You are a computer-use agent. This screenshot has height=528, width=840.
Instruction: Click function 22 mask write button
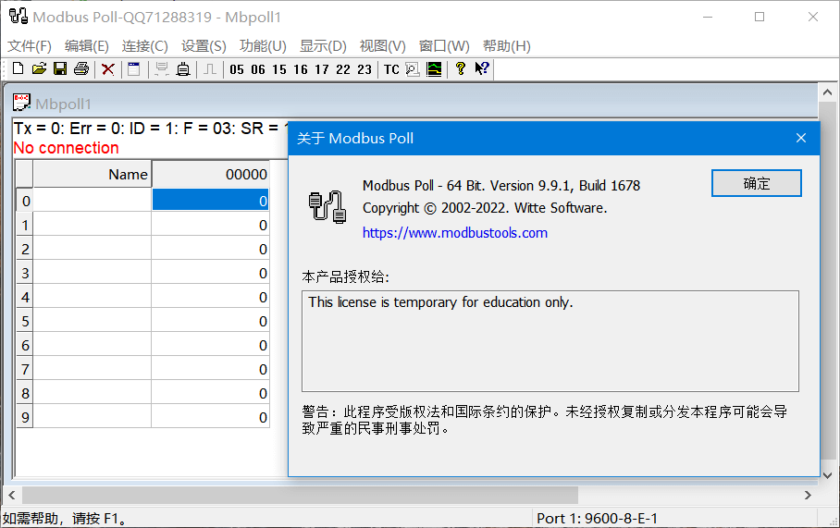[x=343, y=69]
